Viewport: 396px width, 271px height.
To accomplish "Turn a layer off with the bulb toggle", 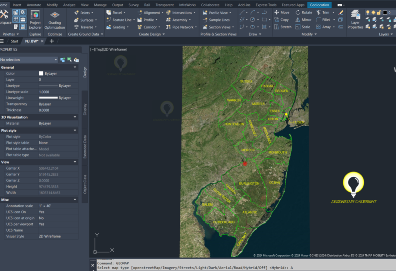I will click(368, 12).
